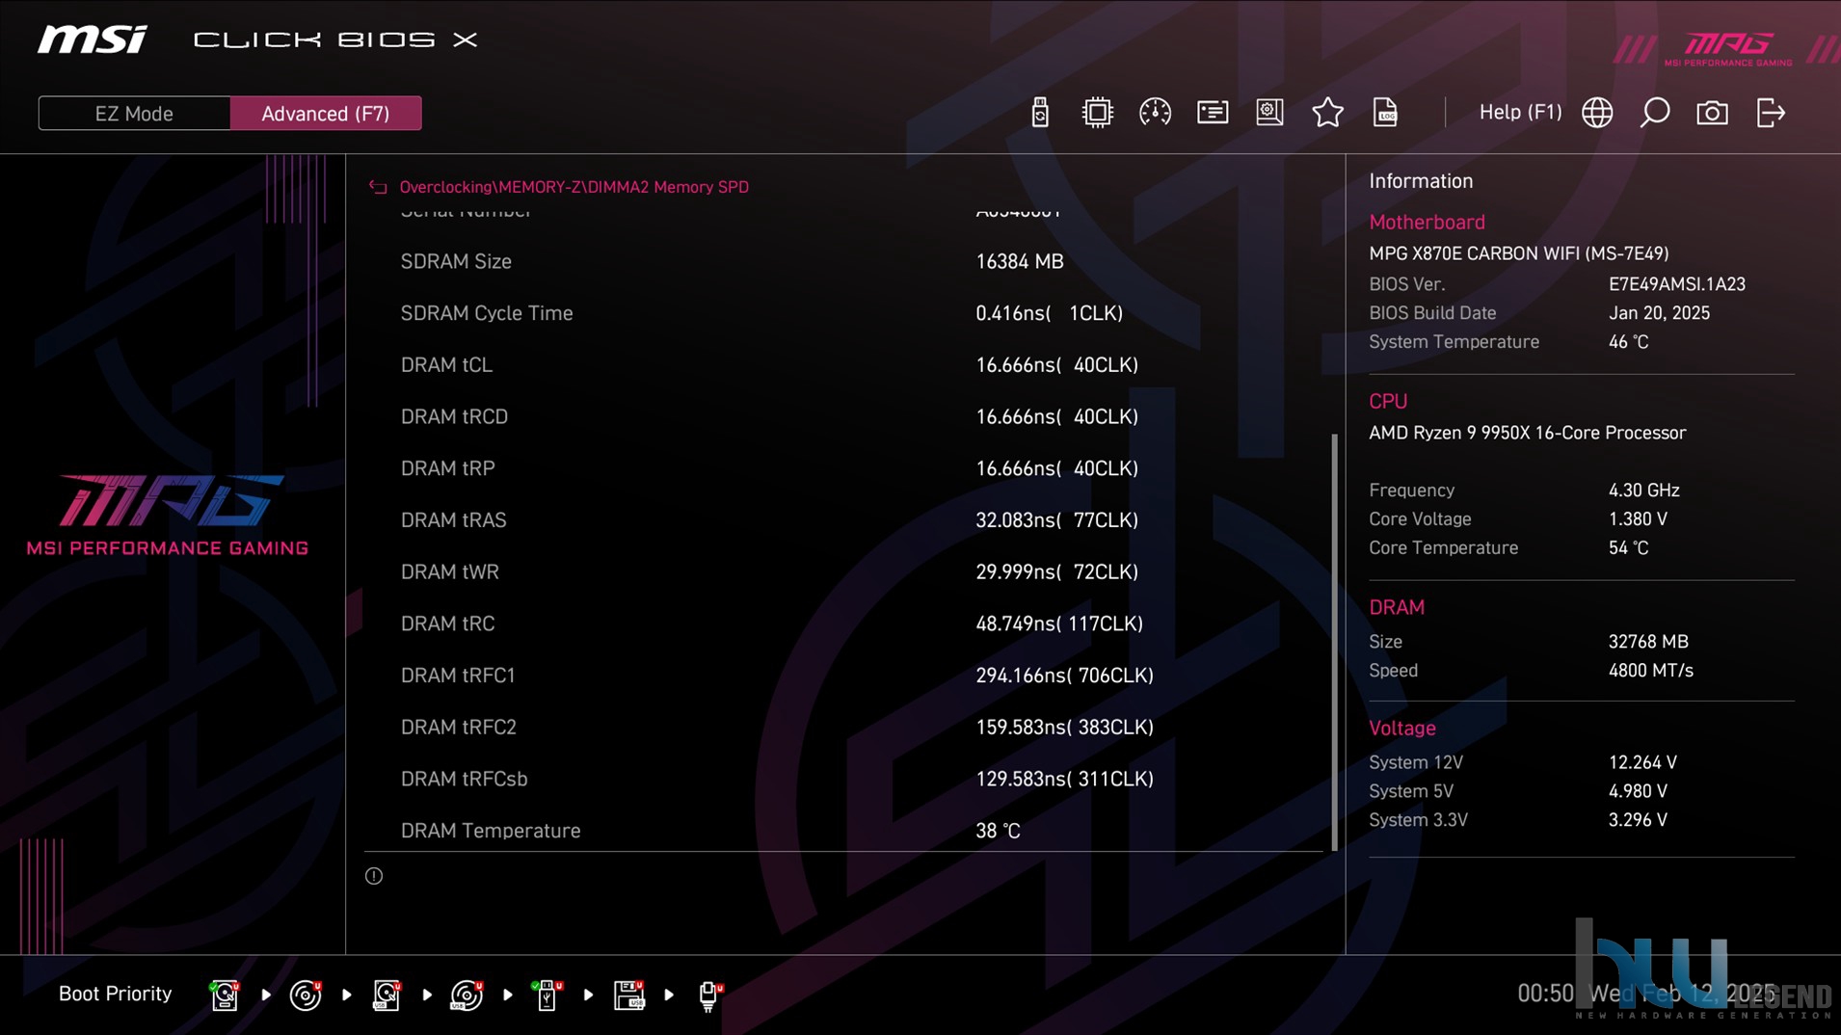Select the optical disc boot icon without USB label
The width and height of the screenshot is (1841, 1035).
click(306, 995)
